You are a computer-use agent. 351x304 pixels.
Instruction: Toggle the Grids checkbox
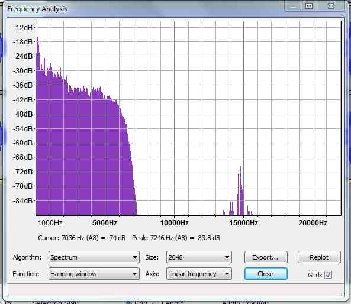click(328, 274)
